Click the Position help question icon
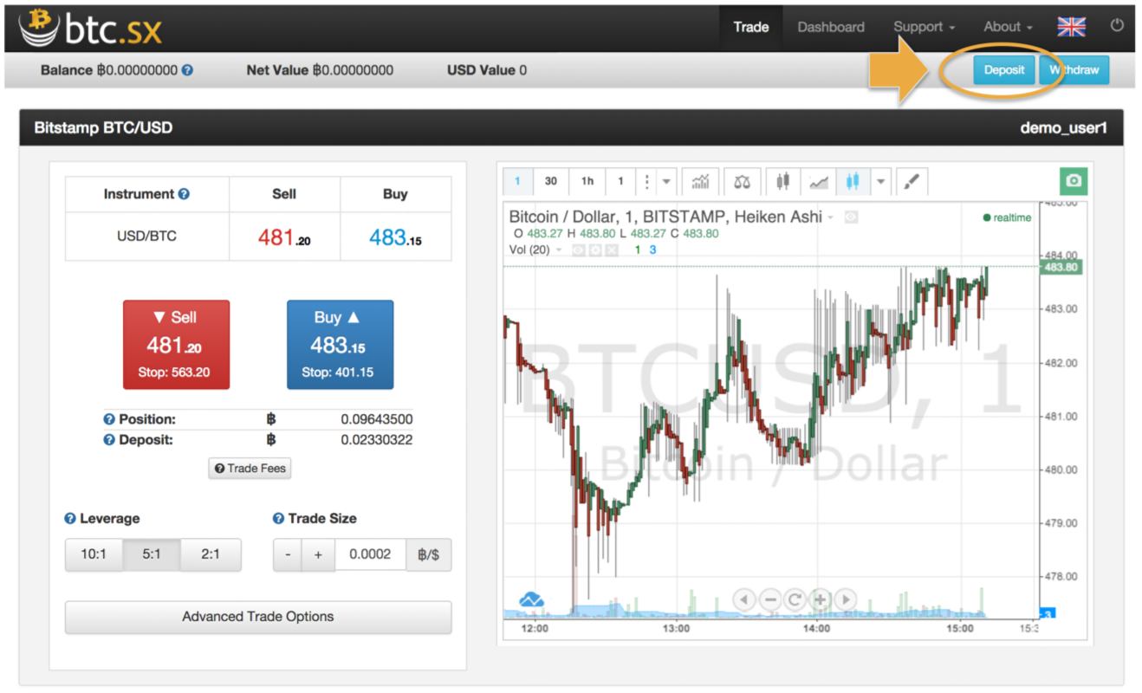This screenshot has height=693, width=1142. point(109,419)
